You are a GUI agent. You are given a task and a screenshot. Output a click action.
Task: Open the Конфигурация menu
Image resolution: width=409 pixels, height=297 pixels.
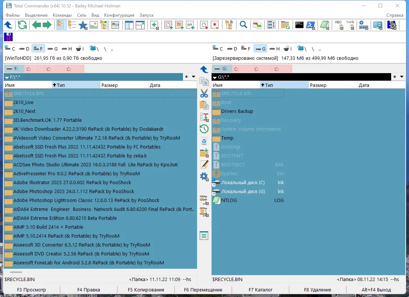tap(119, 15)
